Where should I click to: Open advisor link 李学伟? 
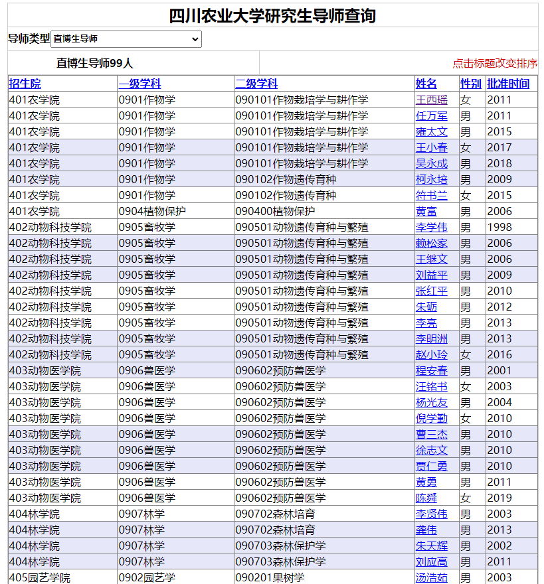click(431, 227)
